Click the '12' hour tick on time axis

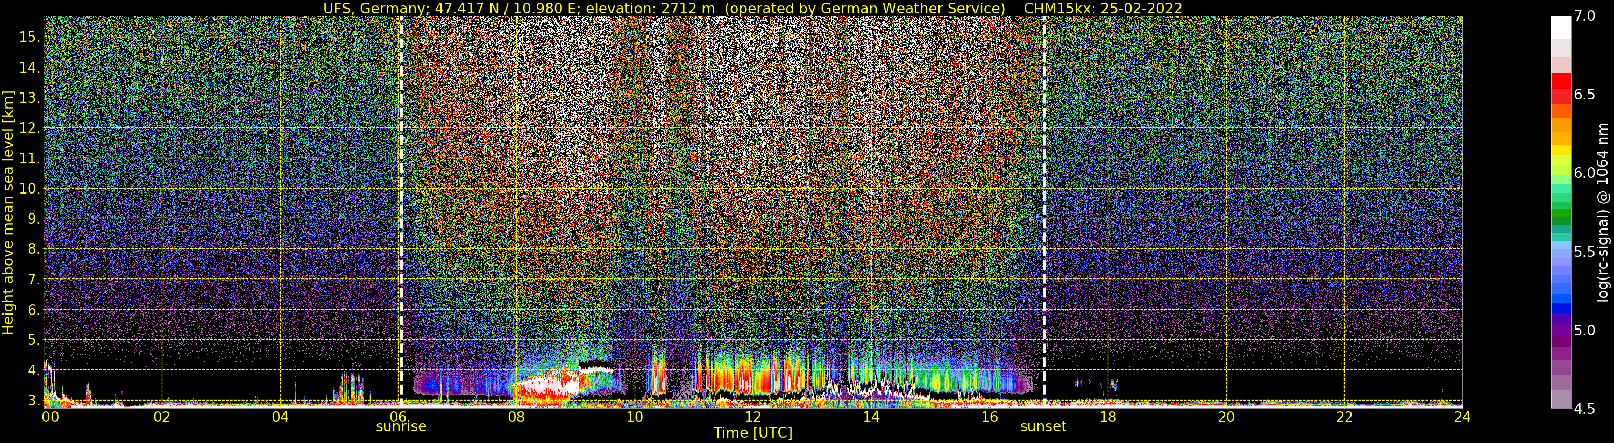coord(753,417)
